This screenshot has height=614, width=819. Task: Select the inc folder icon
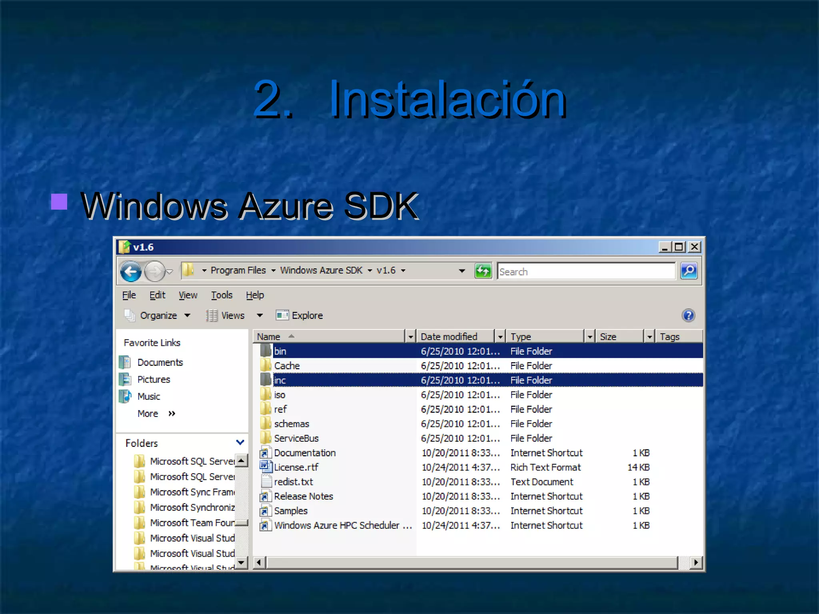[x=266, y=379]
